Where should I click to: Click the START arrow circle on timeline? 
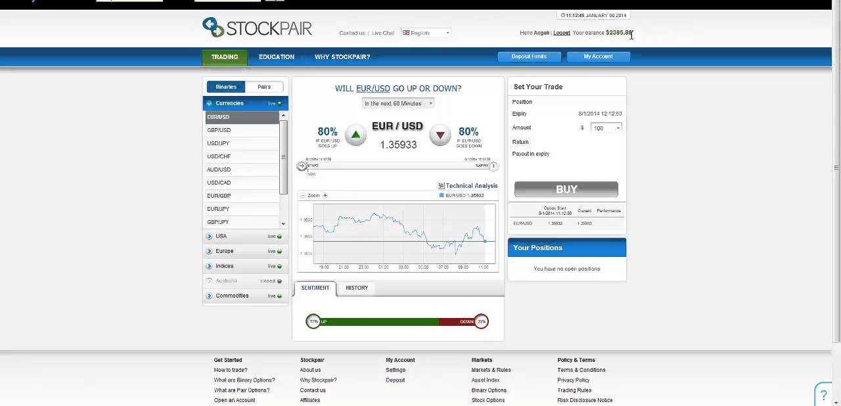(x=302, y=166)
